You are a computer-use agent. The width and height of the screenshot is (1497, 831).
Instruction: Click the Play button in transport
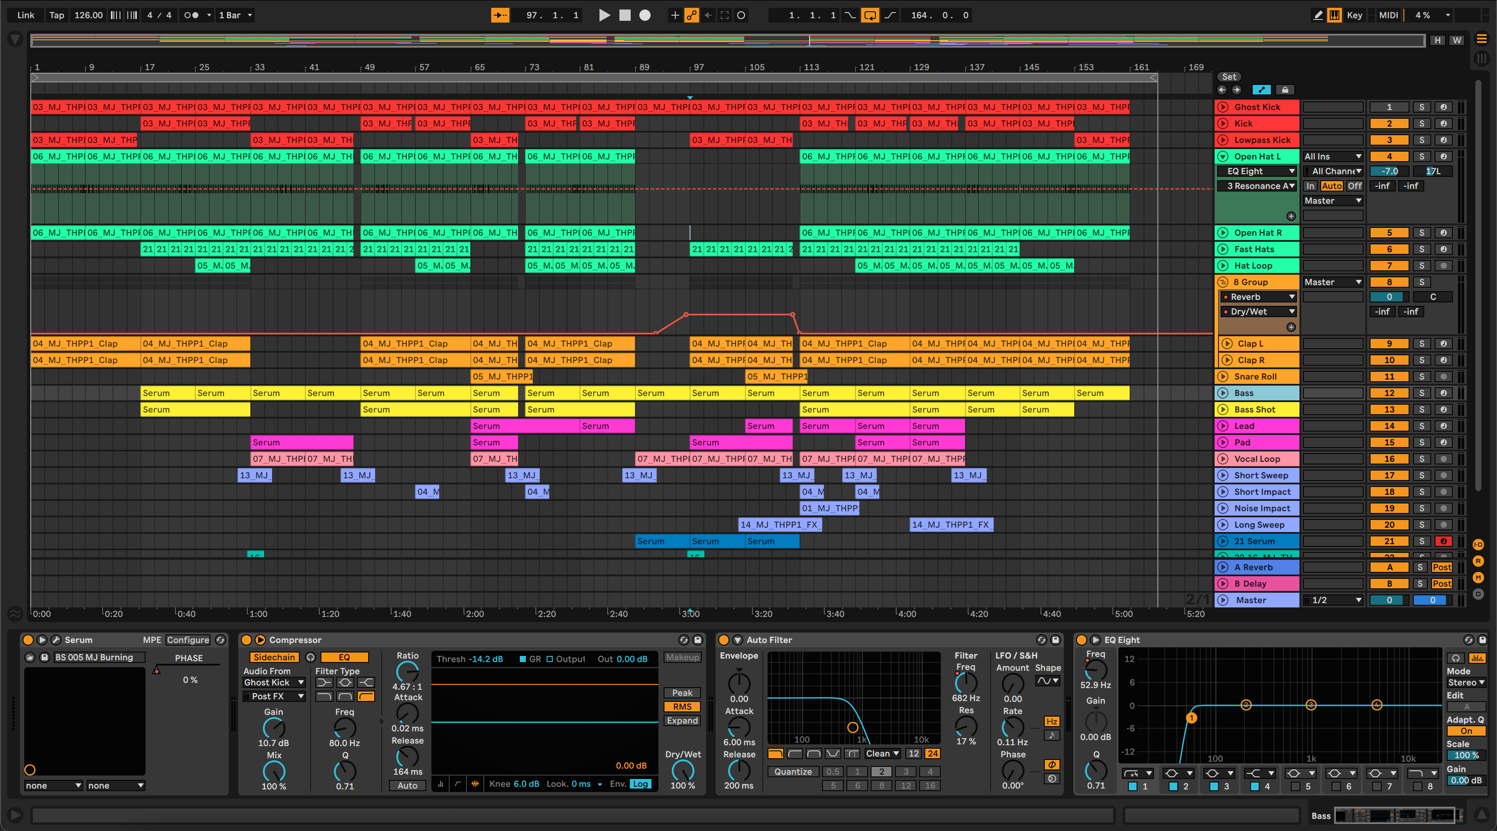coord(604,15)
